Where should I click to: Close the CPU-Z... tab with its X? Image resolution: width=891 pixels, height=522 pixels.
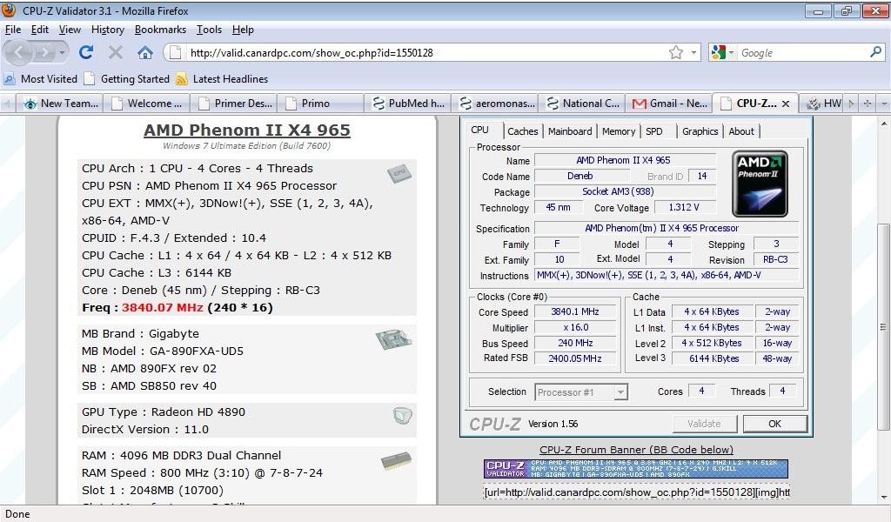click(x=786, y=104)
